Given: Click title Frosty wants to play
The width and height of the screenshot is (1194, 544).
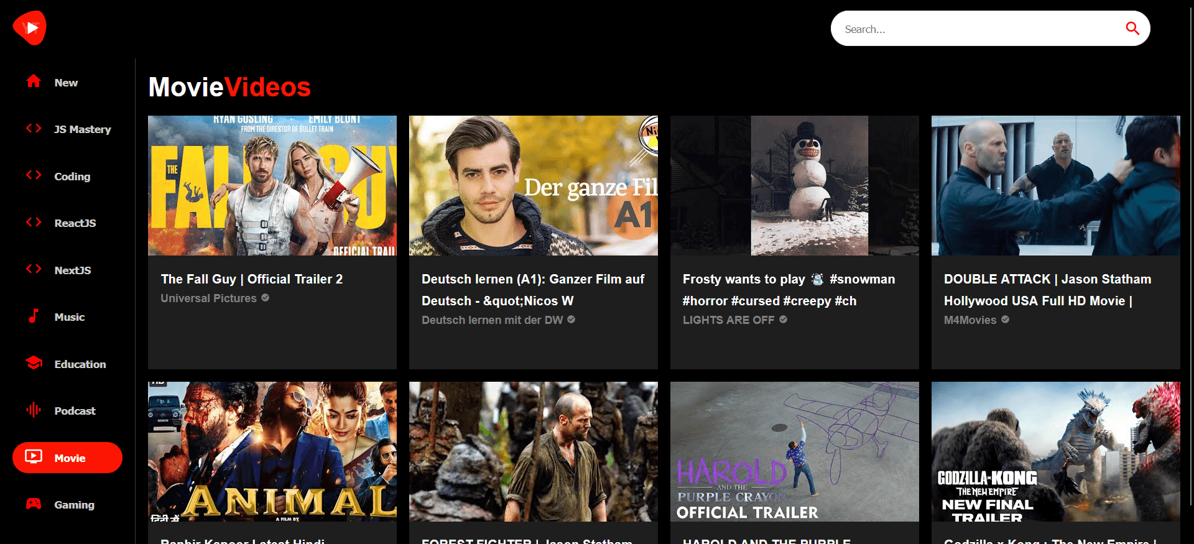Looking at the screenshot, I should [789, 290].
